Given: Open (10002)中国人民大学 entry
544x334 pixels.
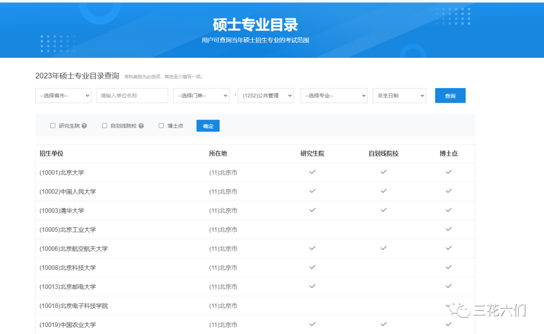Looking at the screenshot, I should pyautogui.click(x=67, y=191).
